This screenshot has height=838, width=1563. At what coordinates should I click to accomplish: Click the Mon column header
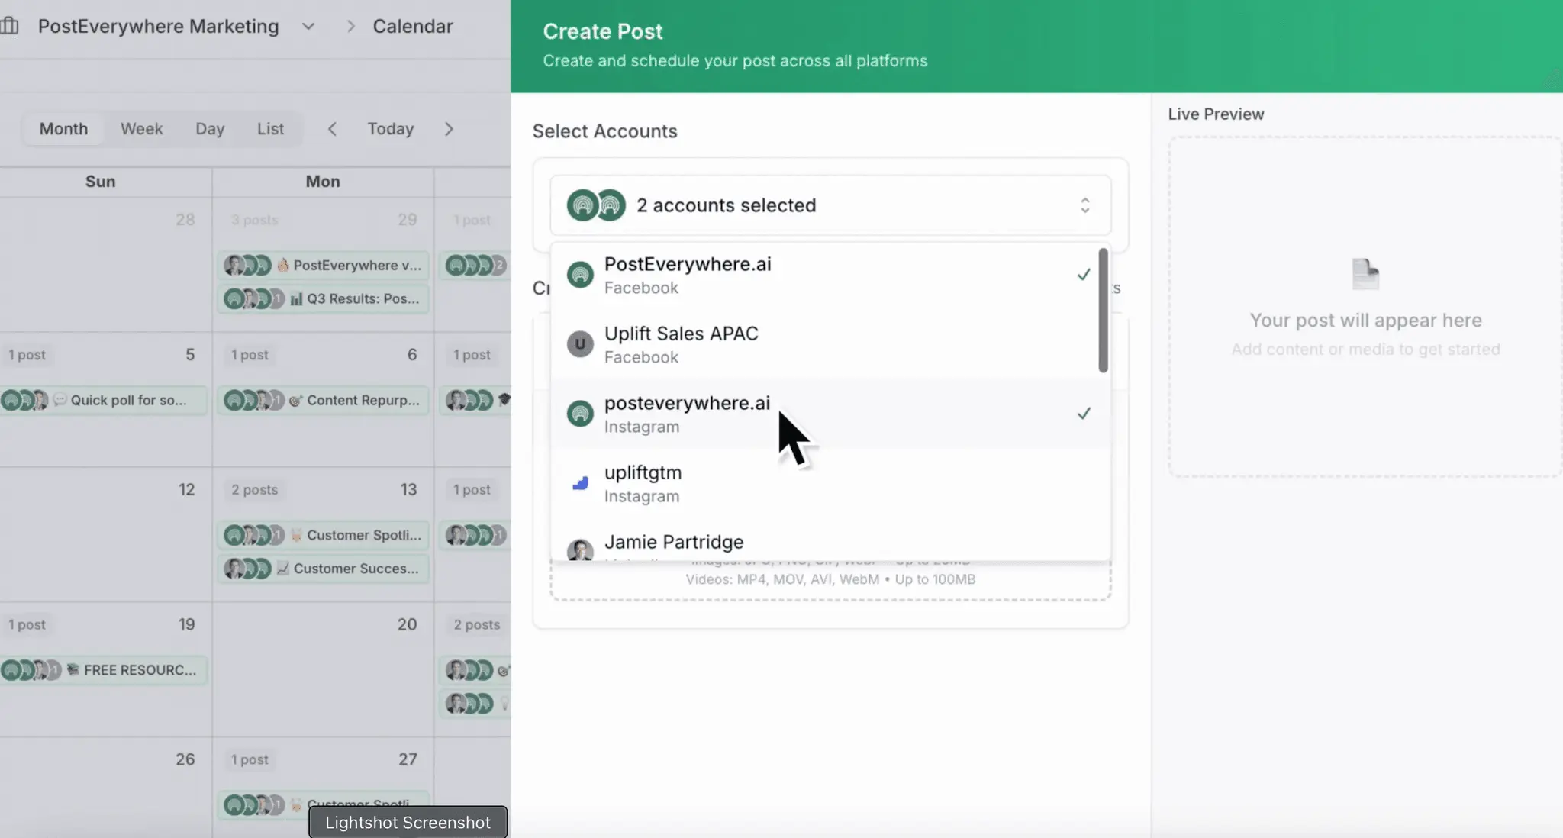pos(323,182)
